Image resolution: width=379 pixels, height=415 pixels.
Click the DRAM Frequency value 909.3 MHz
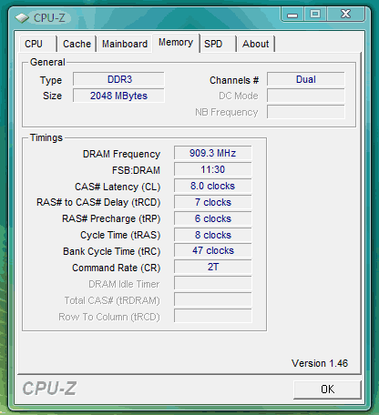tap(213, 153)
